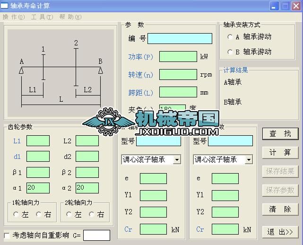Click the title bar application icon
The width and height of the screenshot is (303, 245).
4,6
